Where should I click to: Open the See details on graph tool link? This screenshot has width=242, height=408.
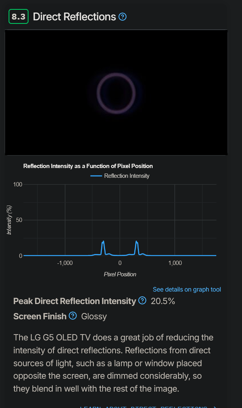(x=187, y=289)
